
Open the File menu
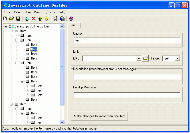click(x=7, y=12)
